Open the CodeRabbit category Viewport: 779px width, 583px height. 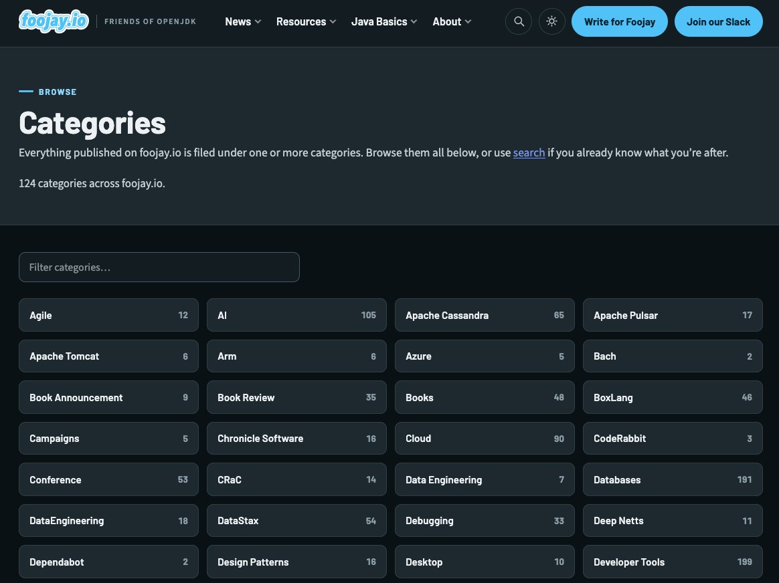(673, 439)
